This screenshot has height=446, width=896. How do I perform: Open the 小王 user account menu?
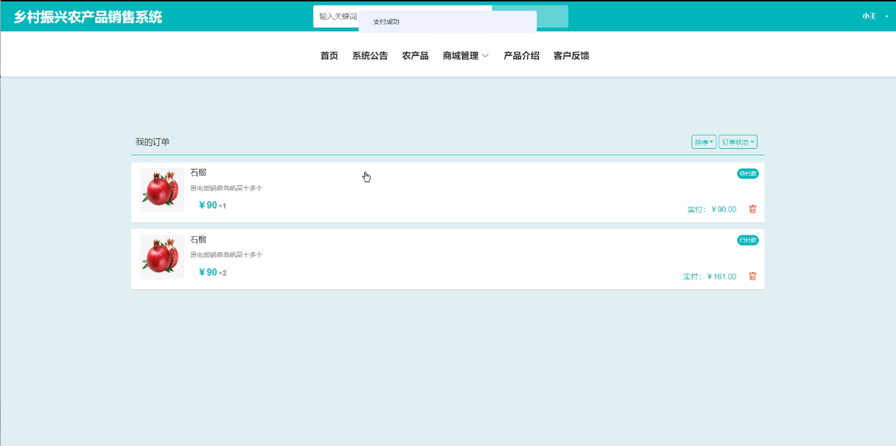tap(875, 16)
